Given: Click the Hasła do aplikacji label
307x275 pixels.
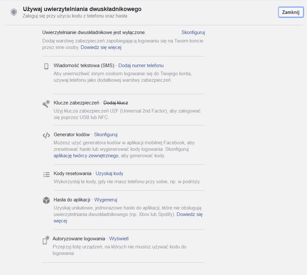Looking at the screenshot, I should [x=72, y=200].
